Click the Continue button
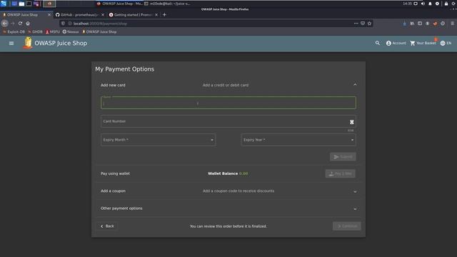This screenshot has height=257, width=457. [x=347, y=226]
